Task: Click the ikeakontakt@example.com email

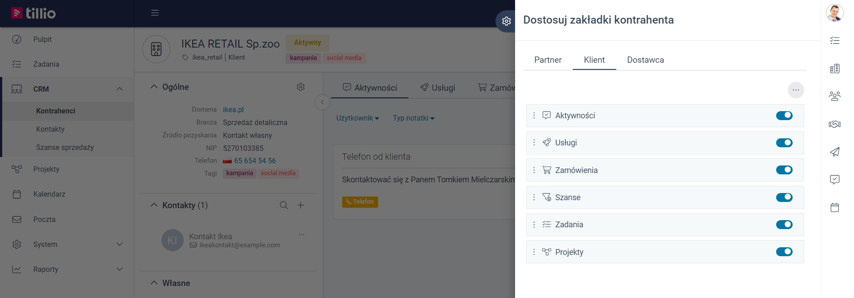Action: tap(240, 245)
